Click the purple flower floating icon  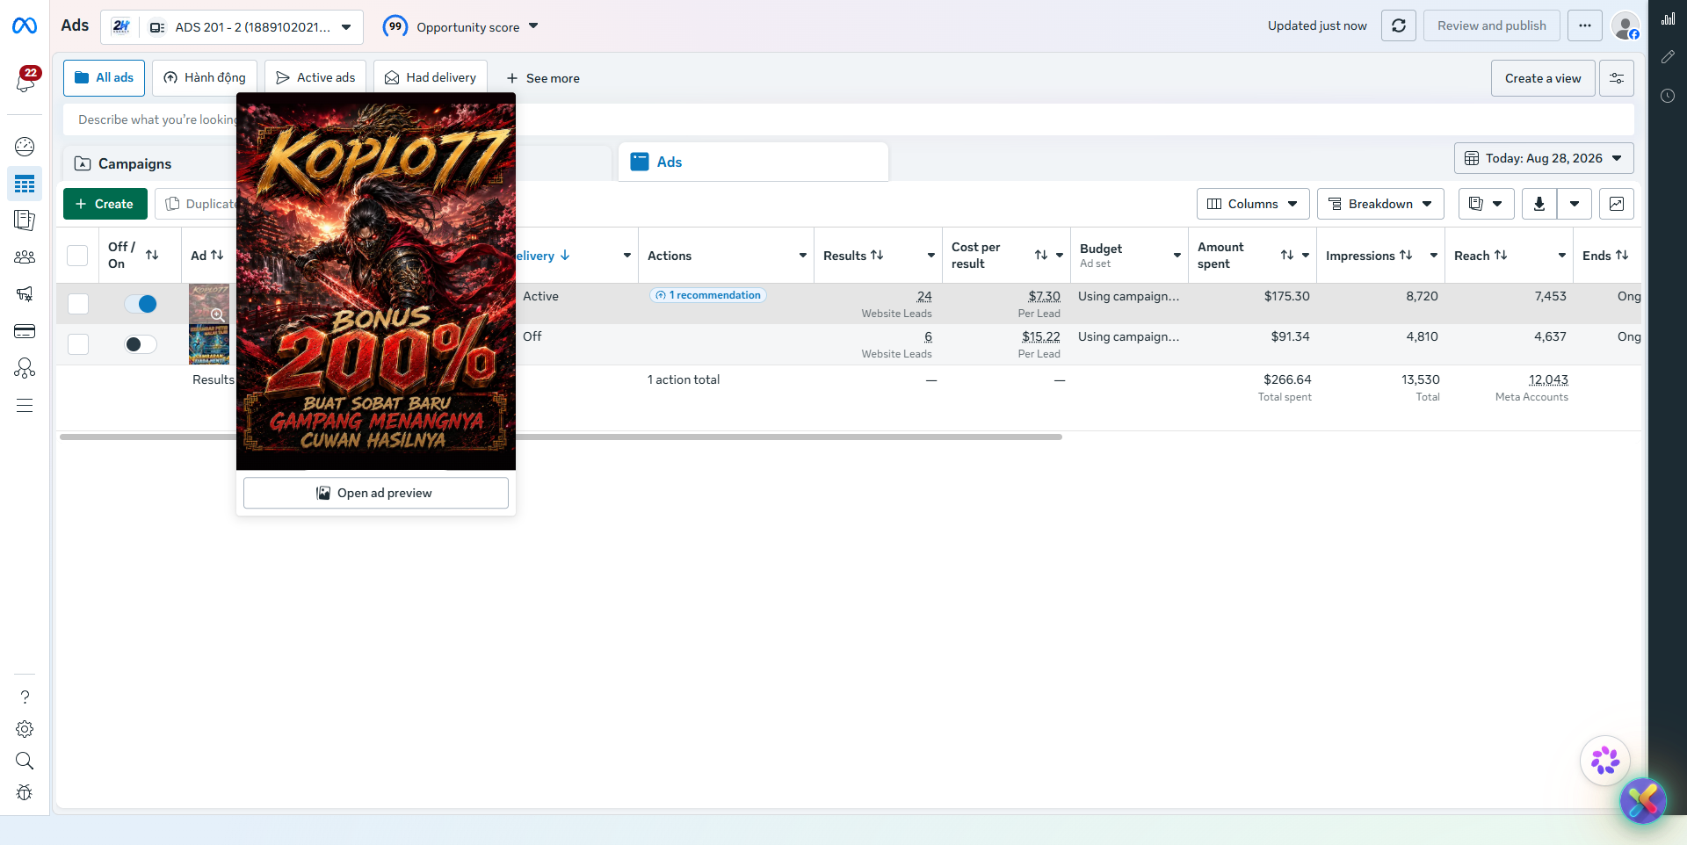1605,761
